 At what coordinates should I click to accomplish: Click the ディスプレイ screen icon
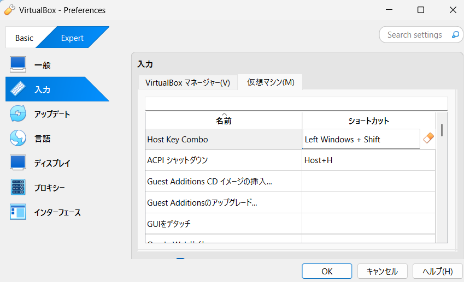point(17,163)
